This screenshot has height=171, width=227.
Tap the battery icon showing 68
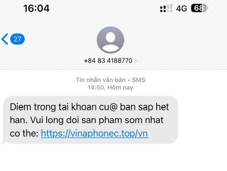pos(200,8)
